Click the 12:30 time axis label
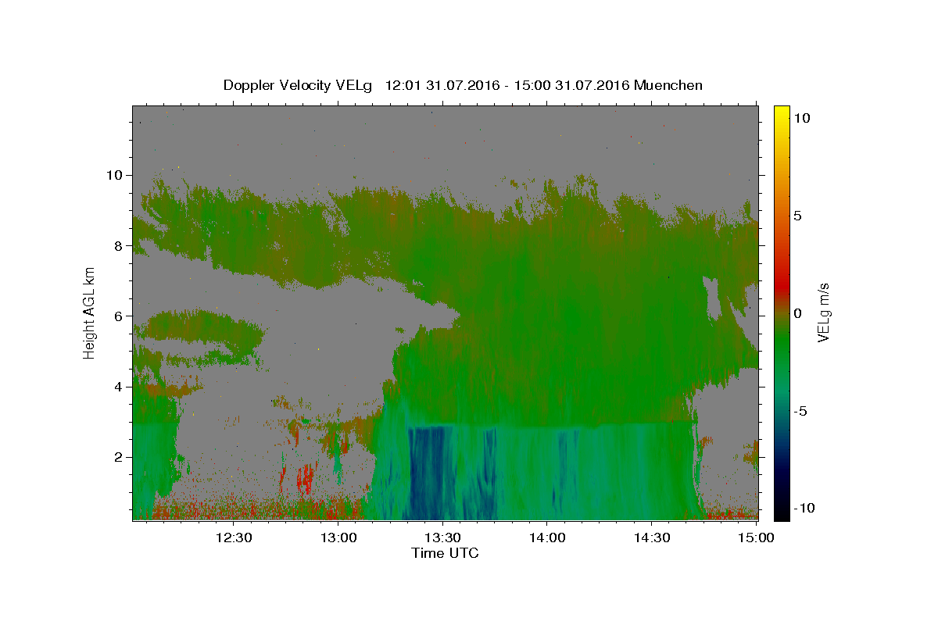Image resolution: width=938 pixels, height=625 pixels. [234, 537]
